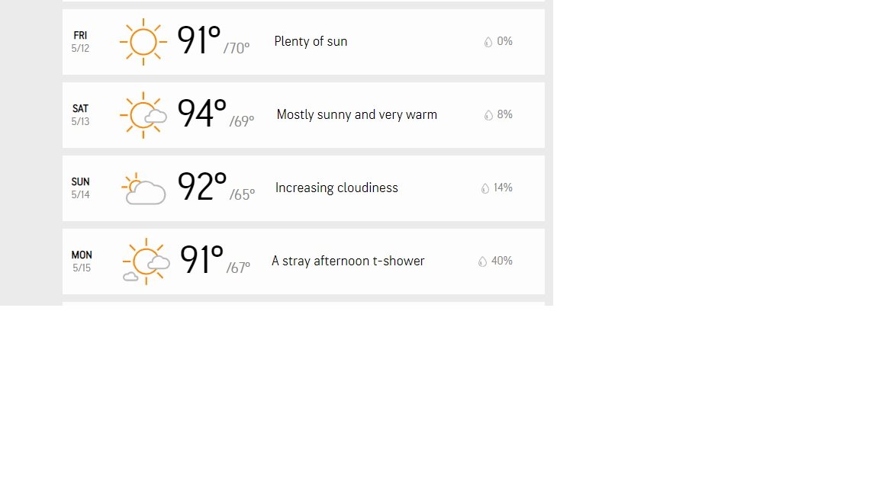Click the 40% precipitation value
Image resolution: width=879 pixels, height=494 pixels.
click(502, 261)
